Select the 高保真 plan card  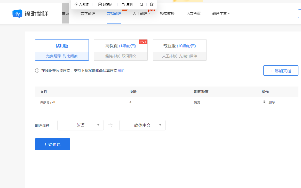121,50
